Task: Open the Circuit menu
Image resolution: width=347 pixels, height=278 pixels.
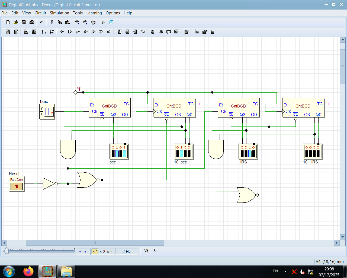Action: pos(40,13)
